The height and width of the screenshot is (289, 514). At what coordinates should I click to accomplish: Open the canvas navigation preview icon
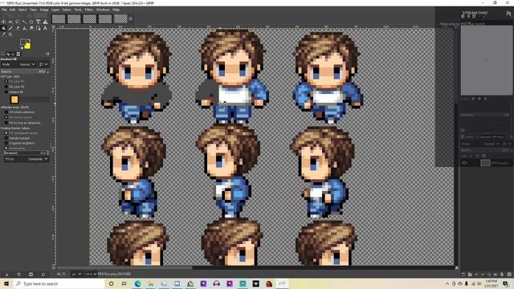pyautogui.click(x=457, y=267)
